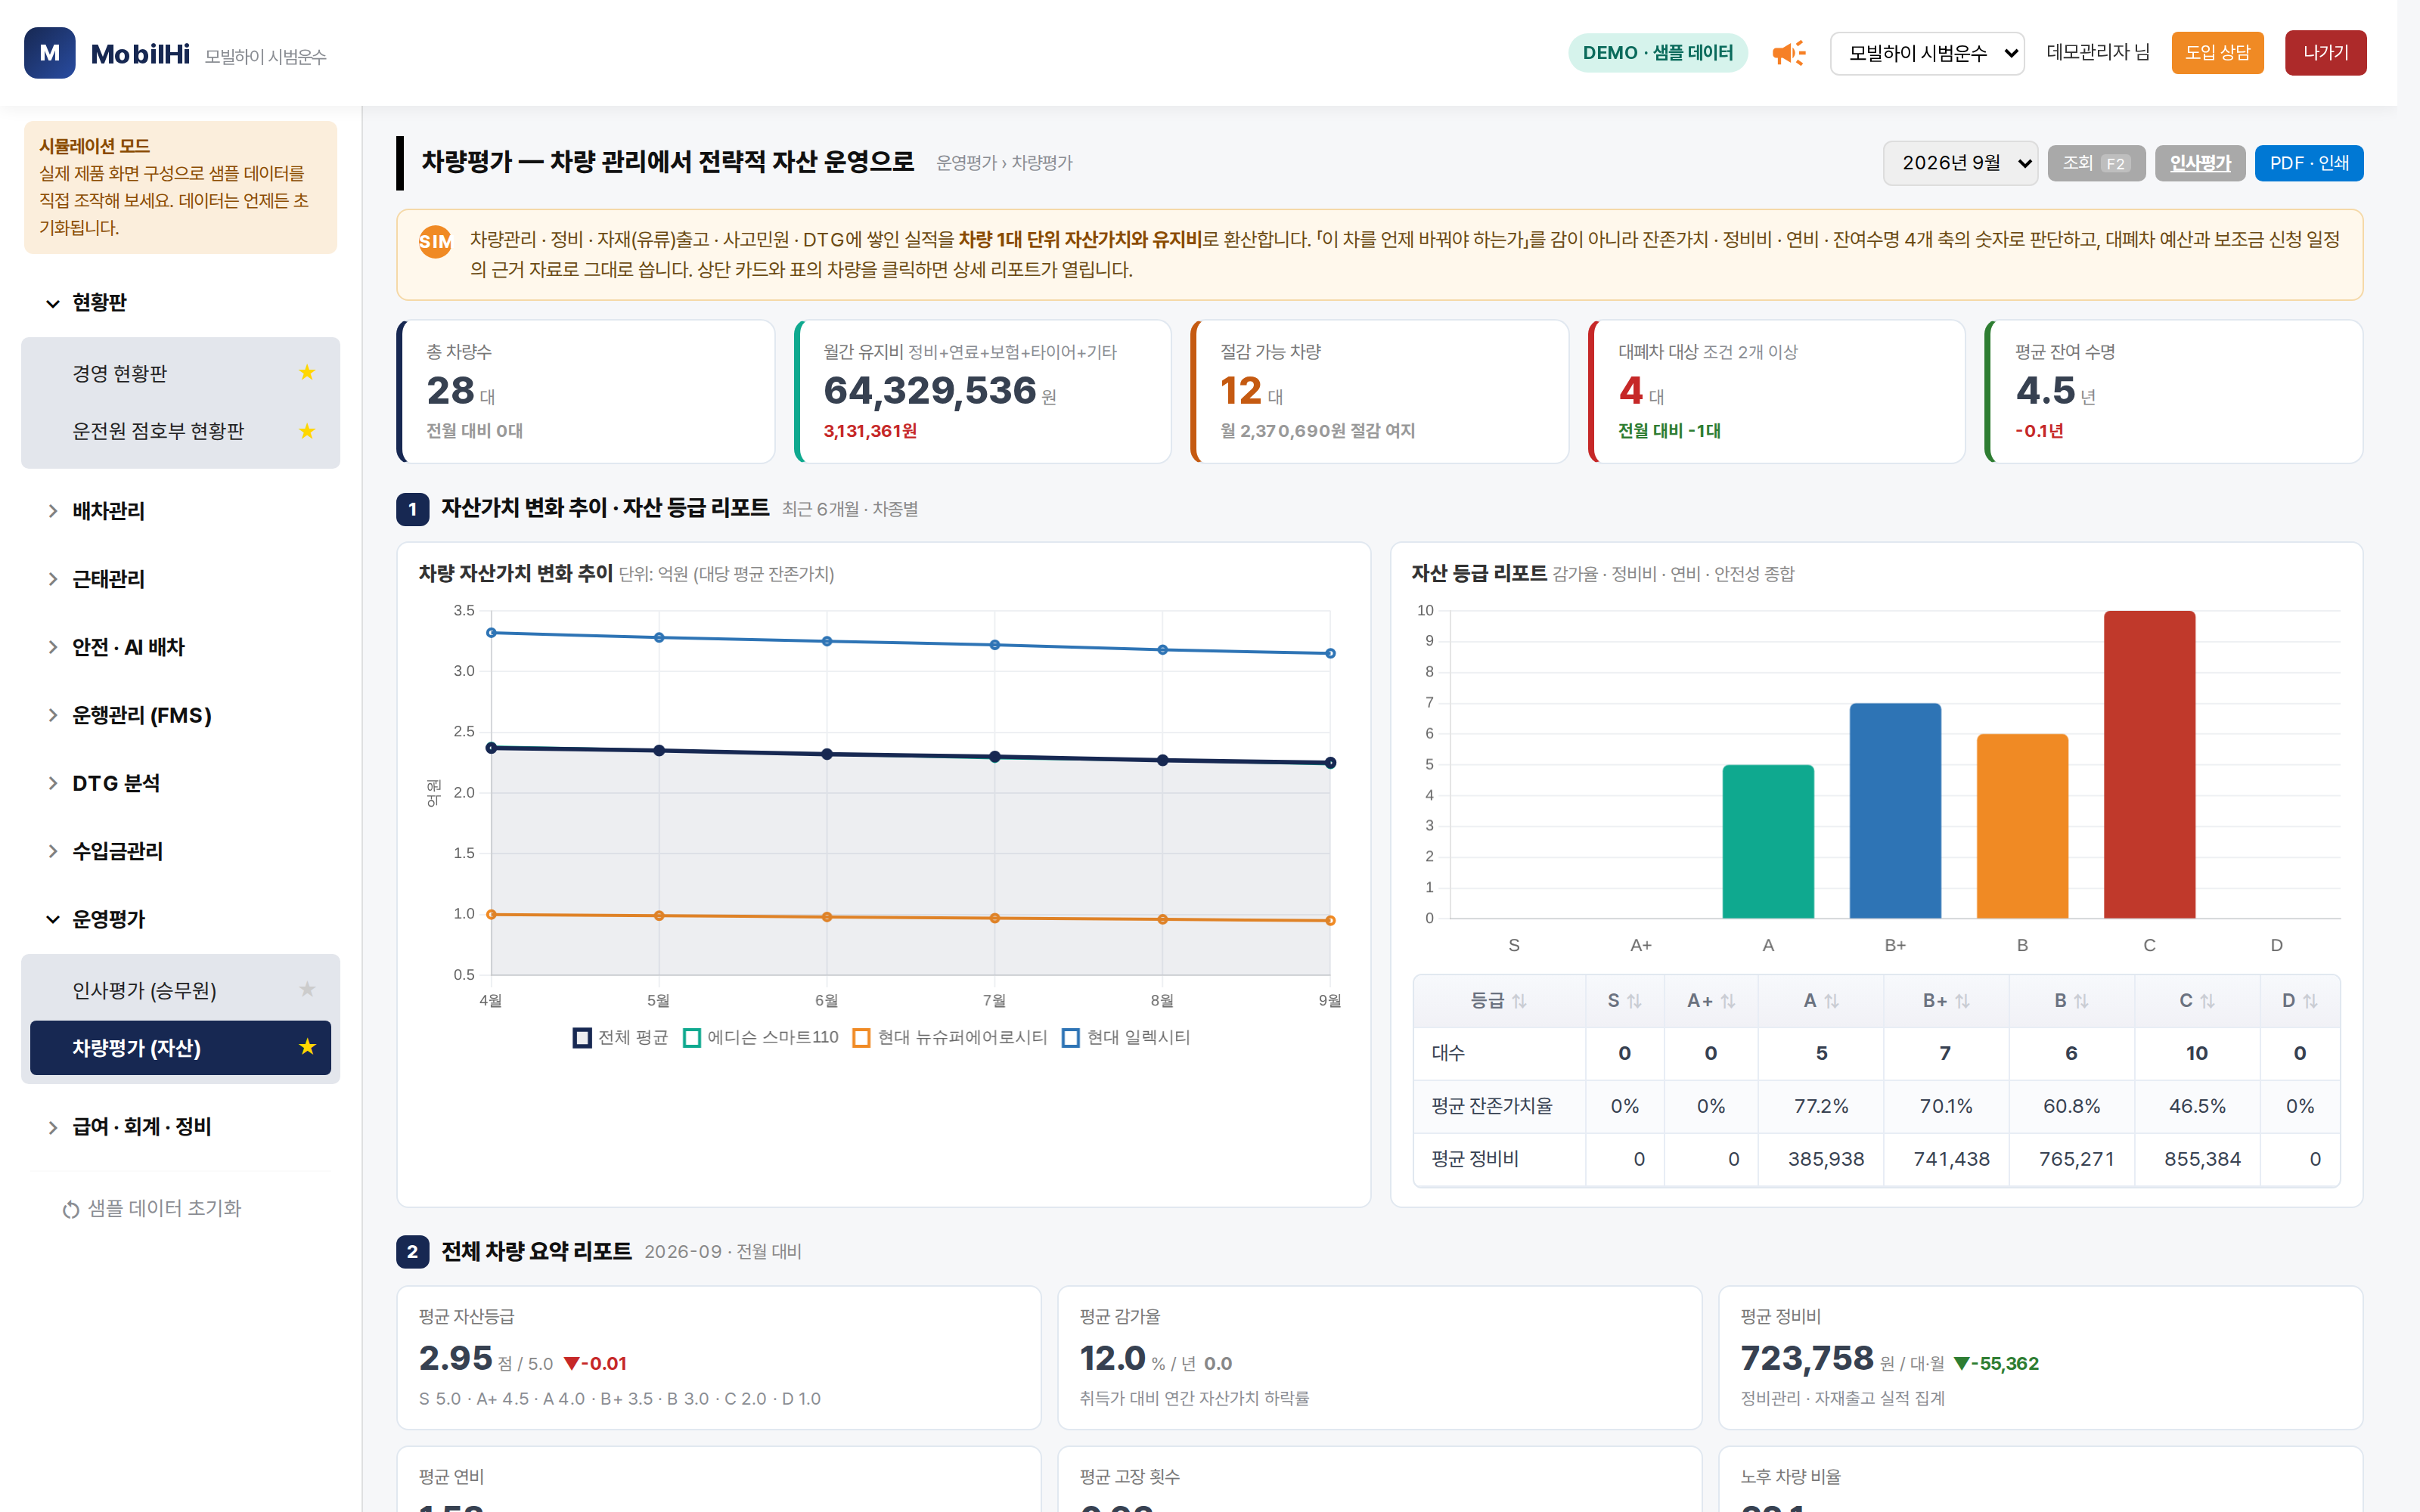Open 경영 현황판 menu item
This screenshot has width=2420, height=1512.
pos(180,373)
